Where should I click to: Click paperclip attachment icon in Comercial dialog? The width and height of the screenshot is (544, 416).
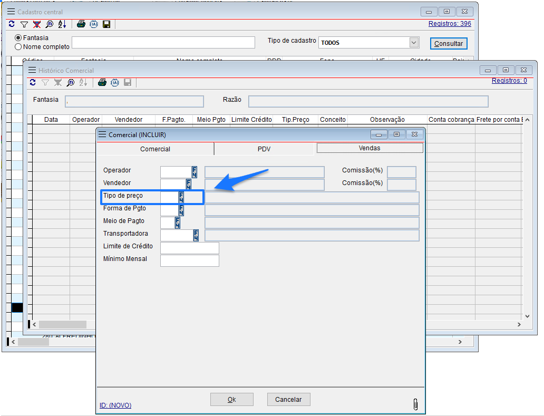(x=415, y=404)
